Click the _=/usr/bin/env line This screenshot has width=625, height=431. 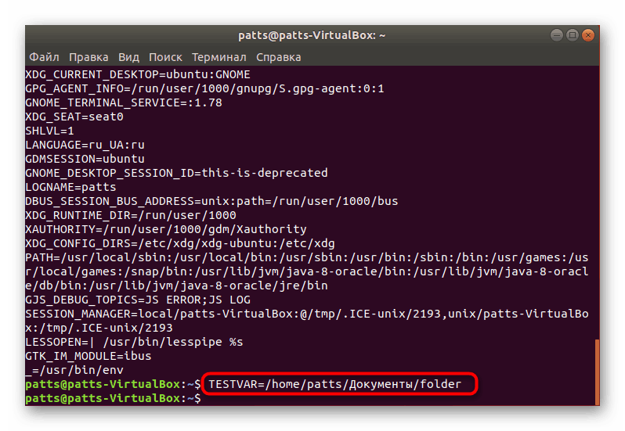click(74, 370)
